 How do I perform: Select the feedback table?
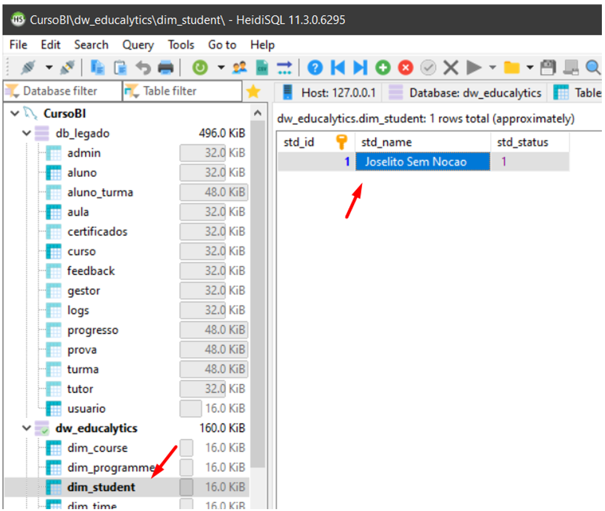91,271
